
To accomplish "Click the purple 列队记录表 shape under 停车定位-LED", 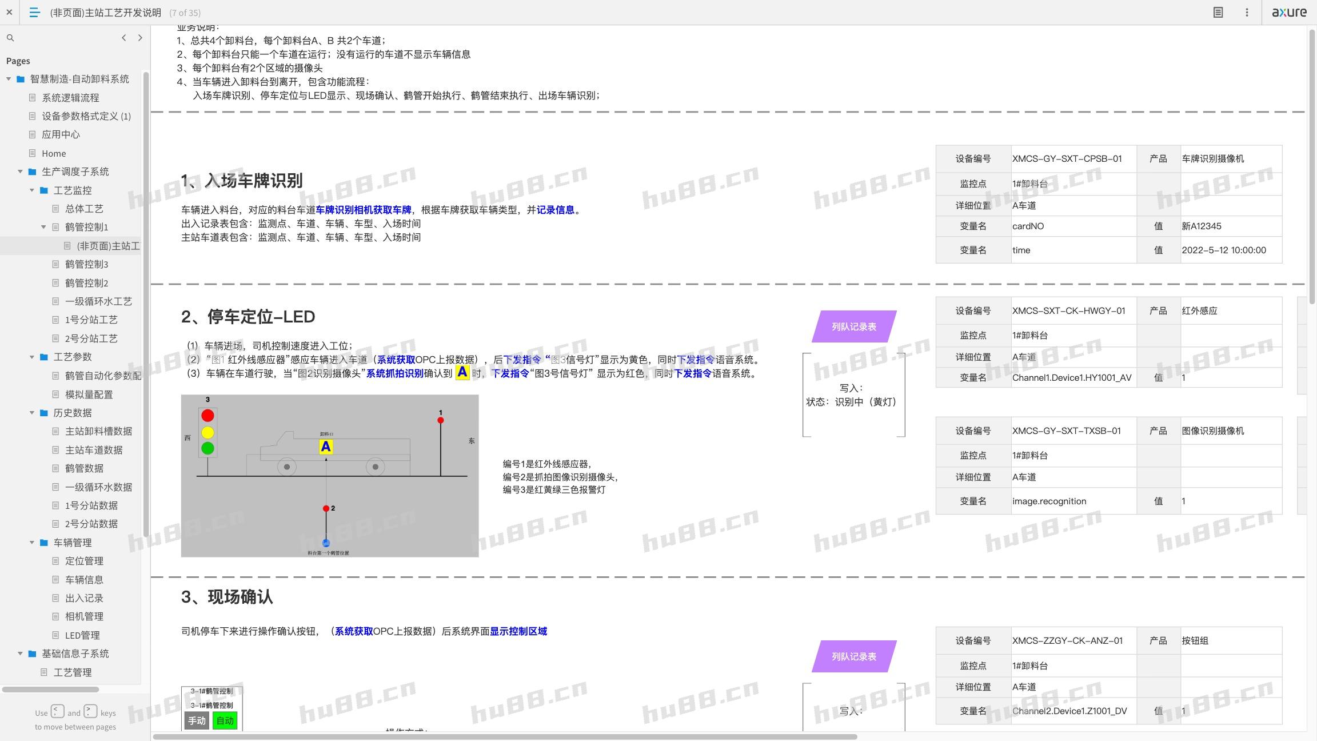I will (x=853, y=326).
